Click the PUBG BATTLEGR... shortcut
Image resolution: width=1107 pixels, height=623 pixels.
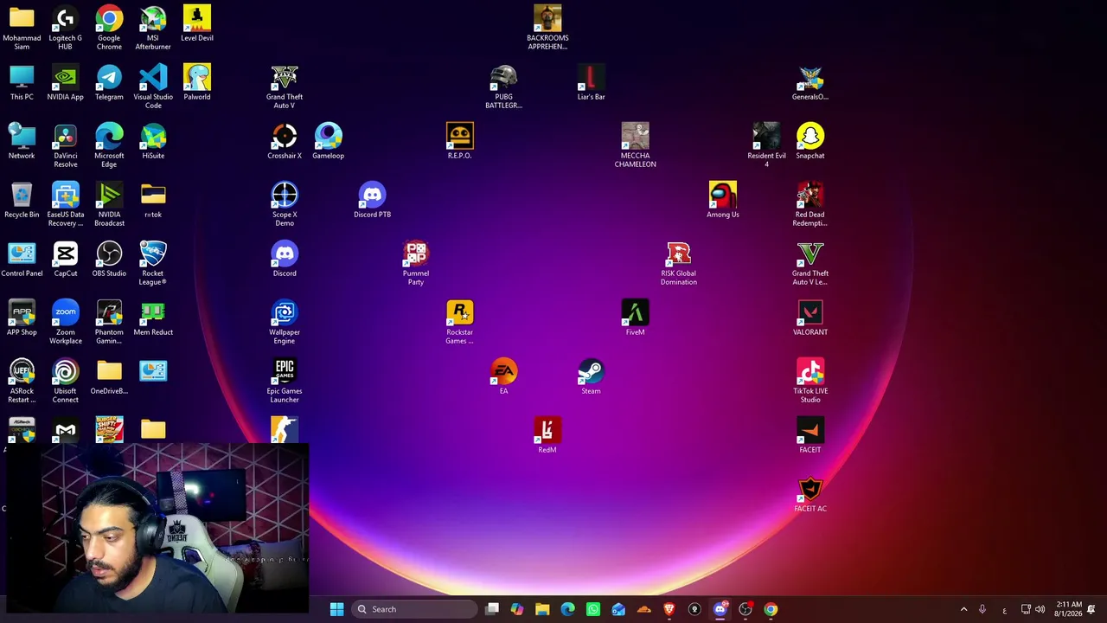[503, 87]
